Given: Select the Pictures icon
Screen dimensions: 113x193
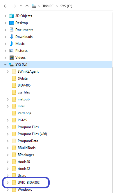Looking at the screenshot, I should (x=12, y=51).
